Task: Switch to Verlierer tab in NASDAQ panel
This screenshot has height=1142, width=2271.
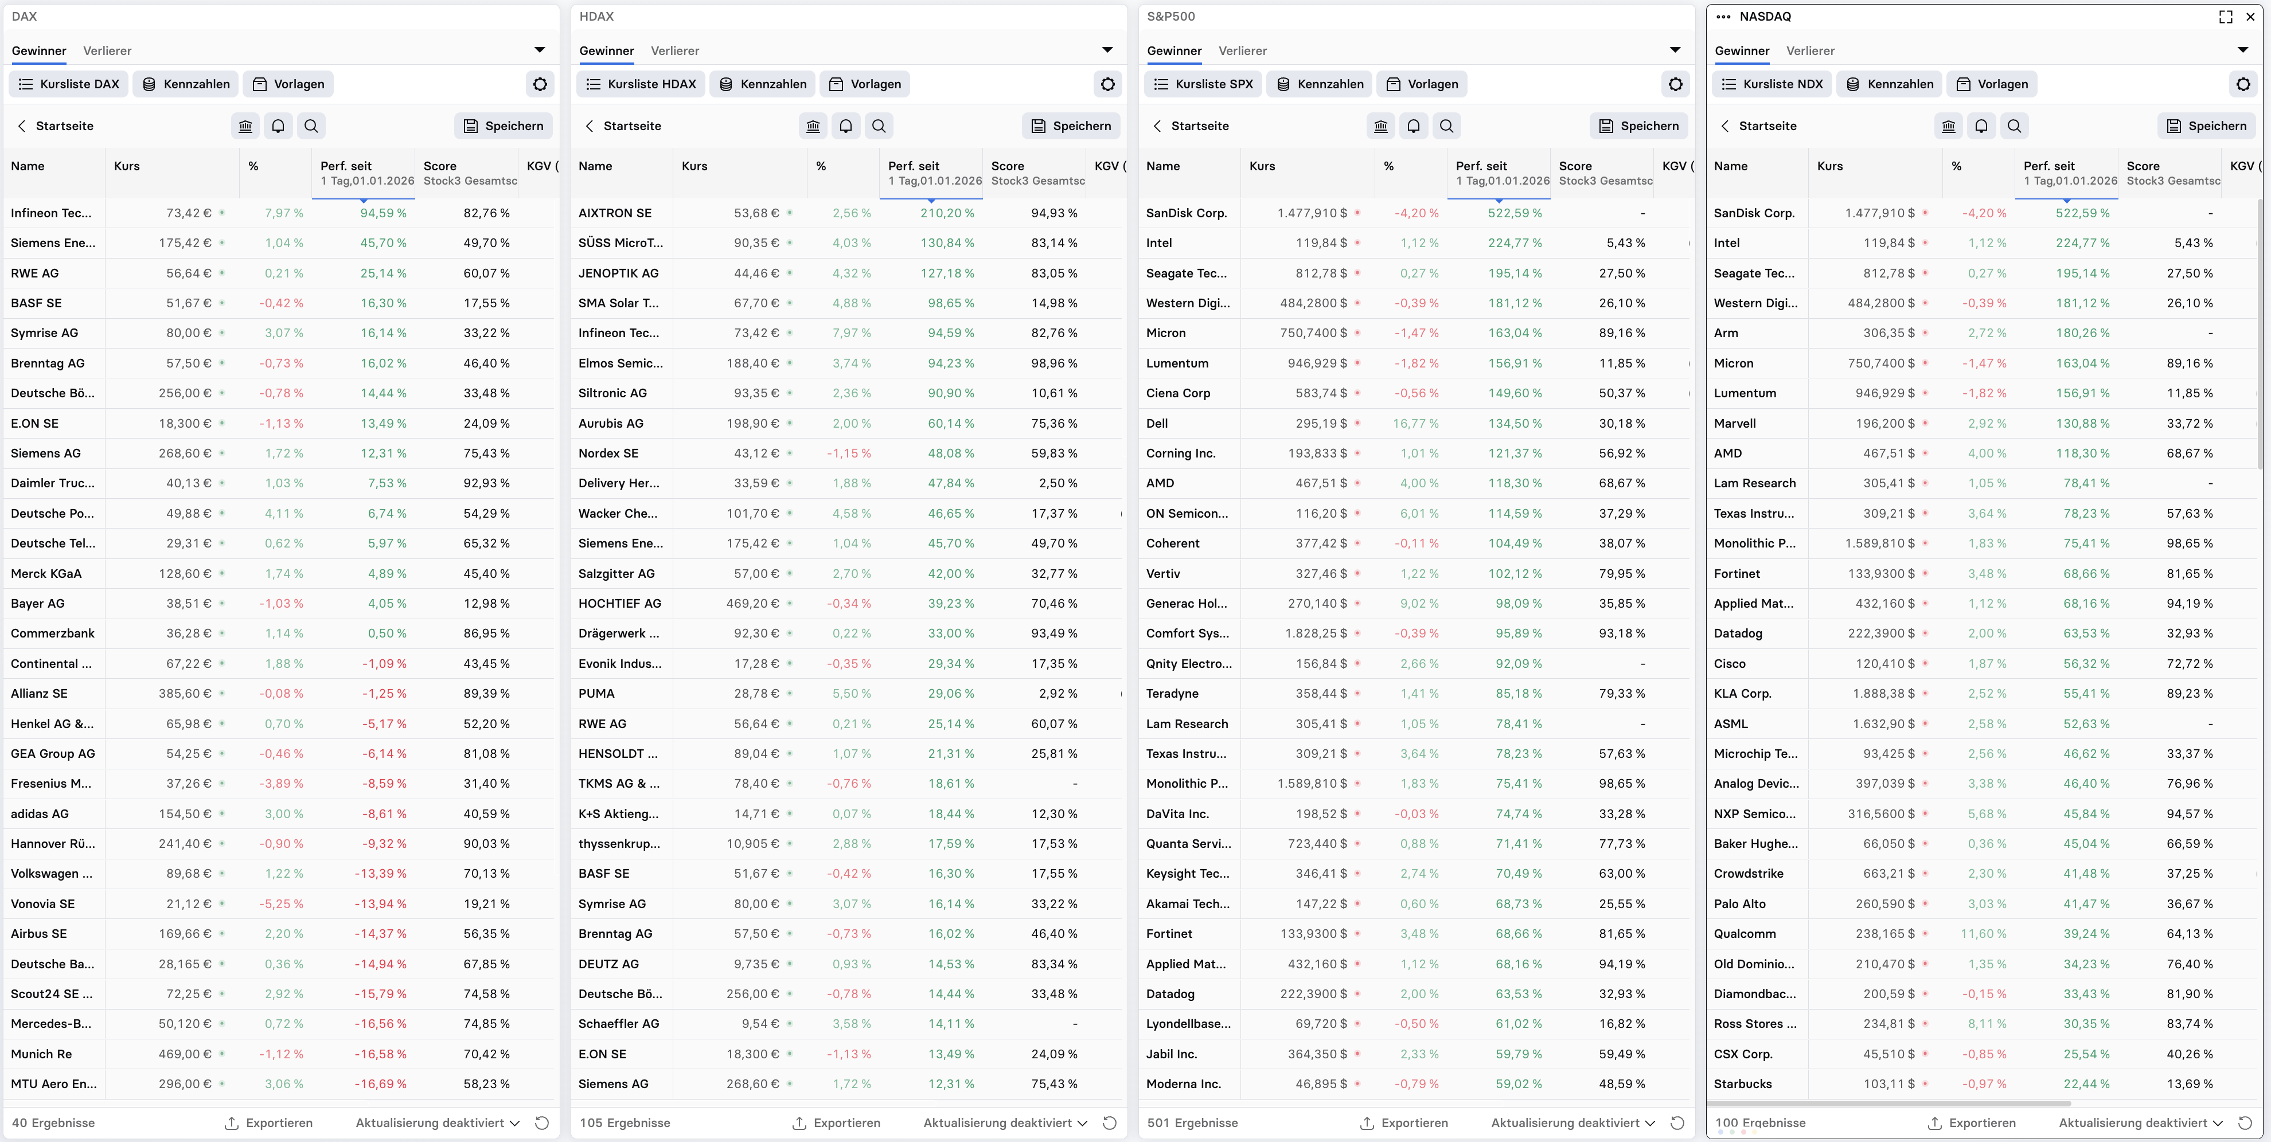Action: click(x=1811, y=51)
